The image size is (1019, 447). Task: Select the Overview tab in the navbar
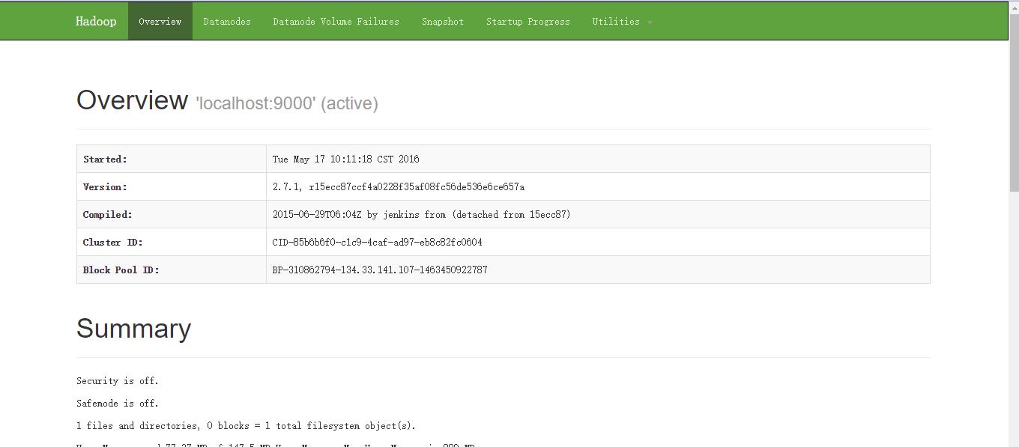[x=160, y=22]
